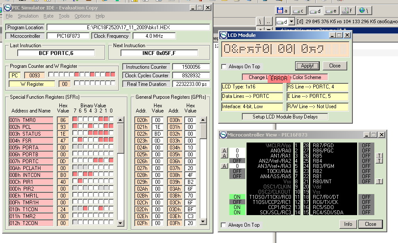Click the GPR list scroll-down arrow

(x=203, y=221)
